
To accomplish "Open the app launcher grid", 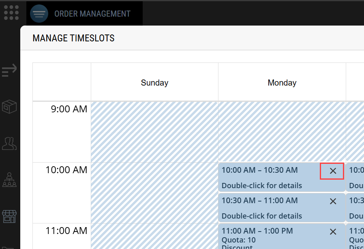I will [11, 13].
